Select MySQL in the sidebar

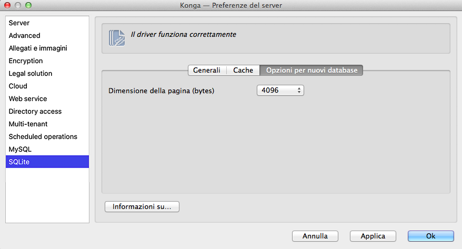(x=20, y=150)
